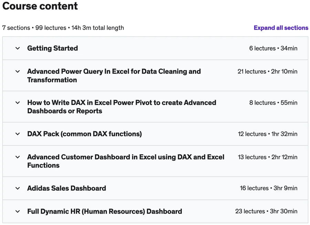The height and width of the screenshot is (225, 310).
Task: Click the 16 lectures • 3hr 9min label
Action: pyautogui.click(x=269, y=188)
